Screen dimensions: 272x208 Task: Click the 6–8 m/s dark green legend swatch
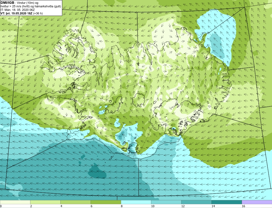click(x=106, y=202)
